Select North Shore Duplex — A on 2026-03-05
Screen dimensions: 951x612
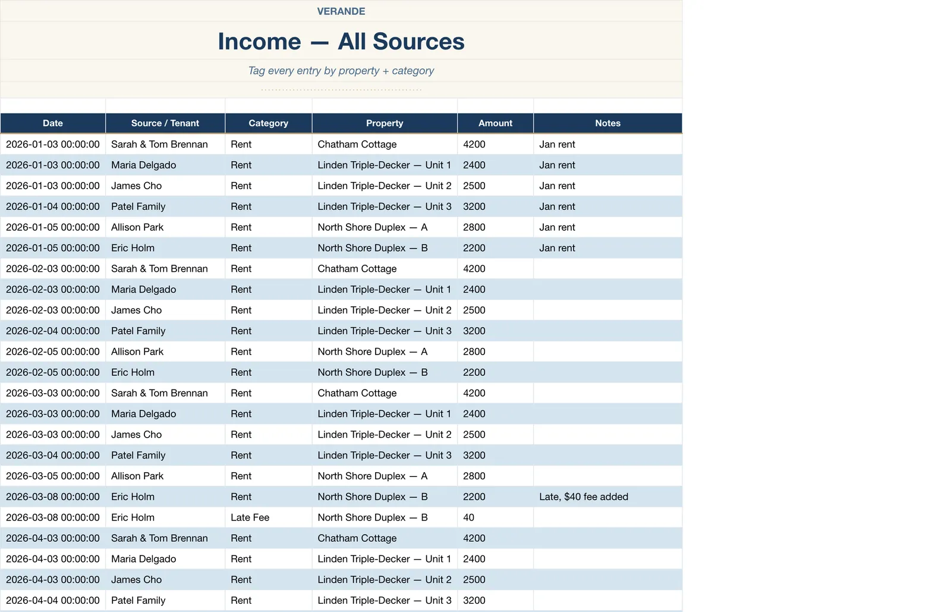coord(385,476)
